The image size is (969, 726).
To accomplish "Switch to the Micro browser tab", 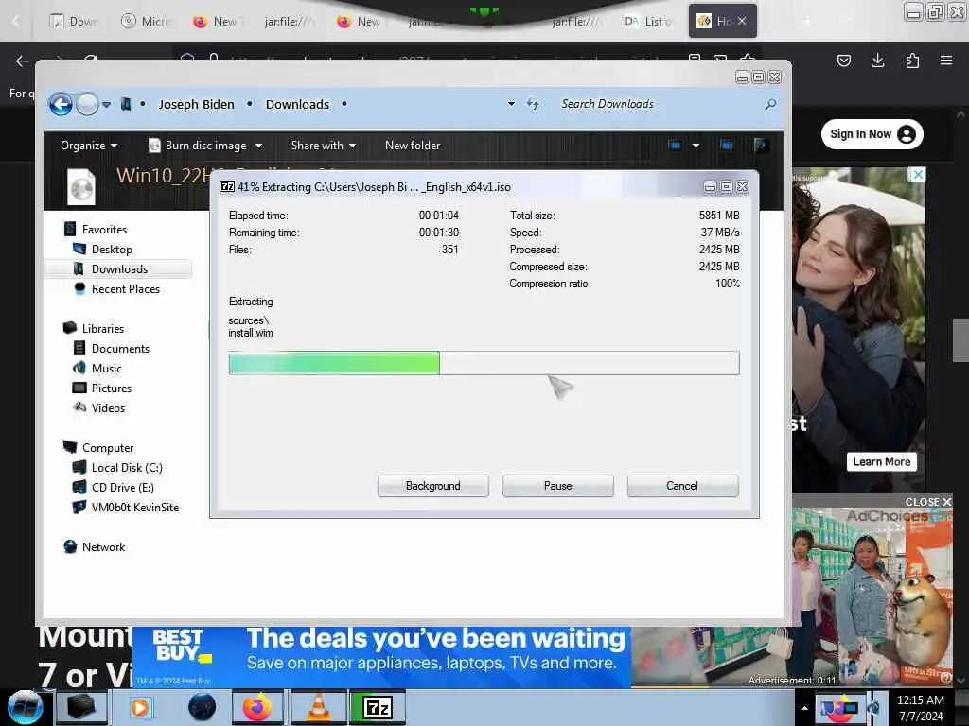I will point(146,21).
